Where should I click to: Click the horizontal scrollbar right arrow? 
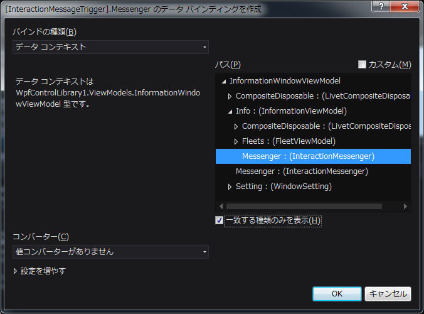(405, 206)
